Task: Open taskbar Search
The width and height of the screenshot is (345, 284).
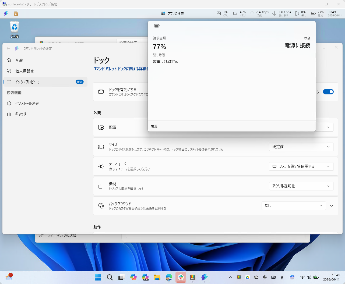Action: coord(110,277)
